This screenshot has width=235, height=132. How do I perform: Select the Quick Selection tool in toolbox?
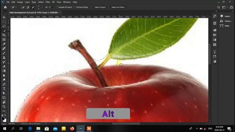point(4,31)
